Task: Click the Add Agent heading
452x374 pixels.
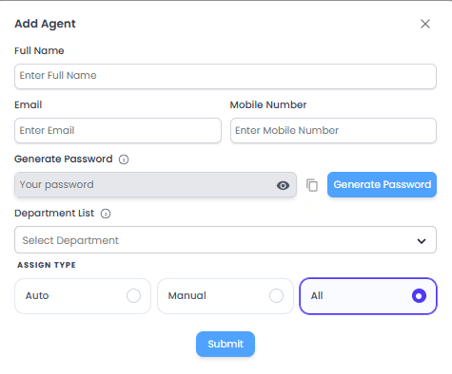Action: click(45, 24)
